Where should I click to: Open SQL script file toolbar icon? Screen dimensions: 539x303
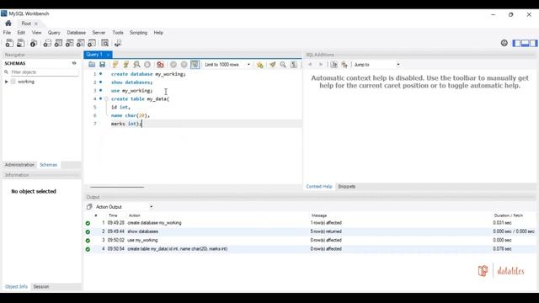(20, 43)
